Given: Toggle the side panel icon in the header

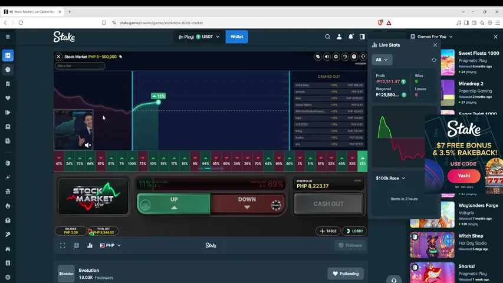Looking at the screenshot, I should pyautogui.click(x=362, y=37).
